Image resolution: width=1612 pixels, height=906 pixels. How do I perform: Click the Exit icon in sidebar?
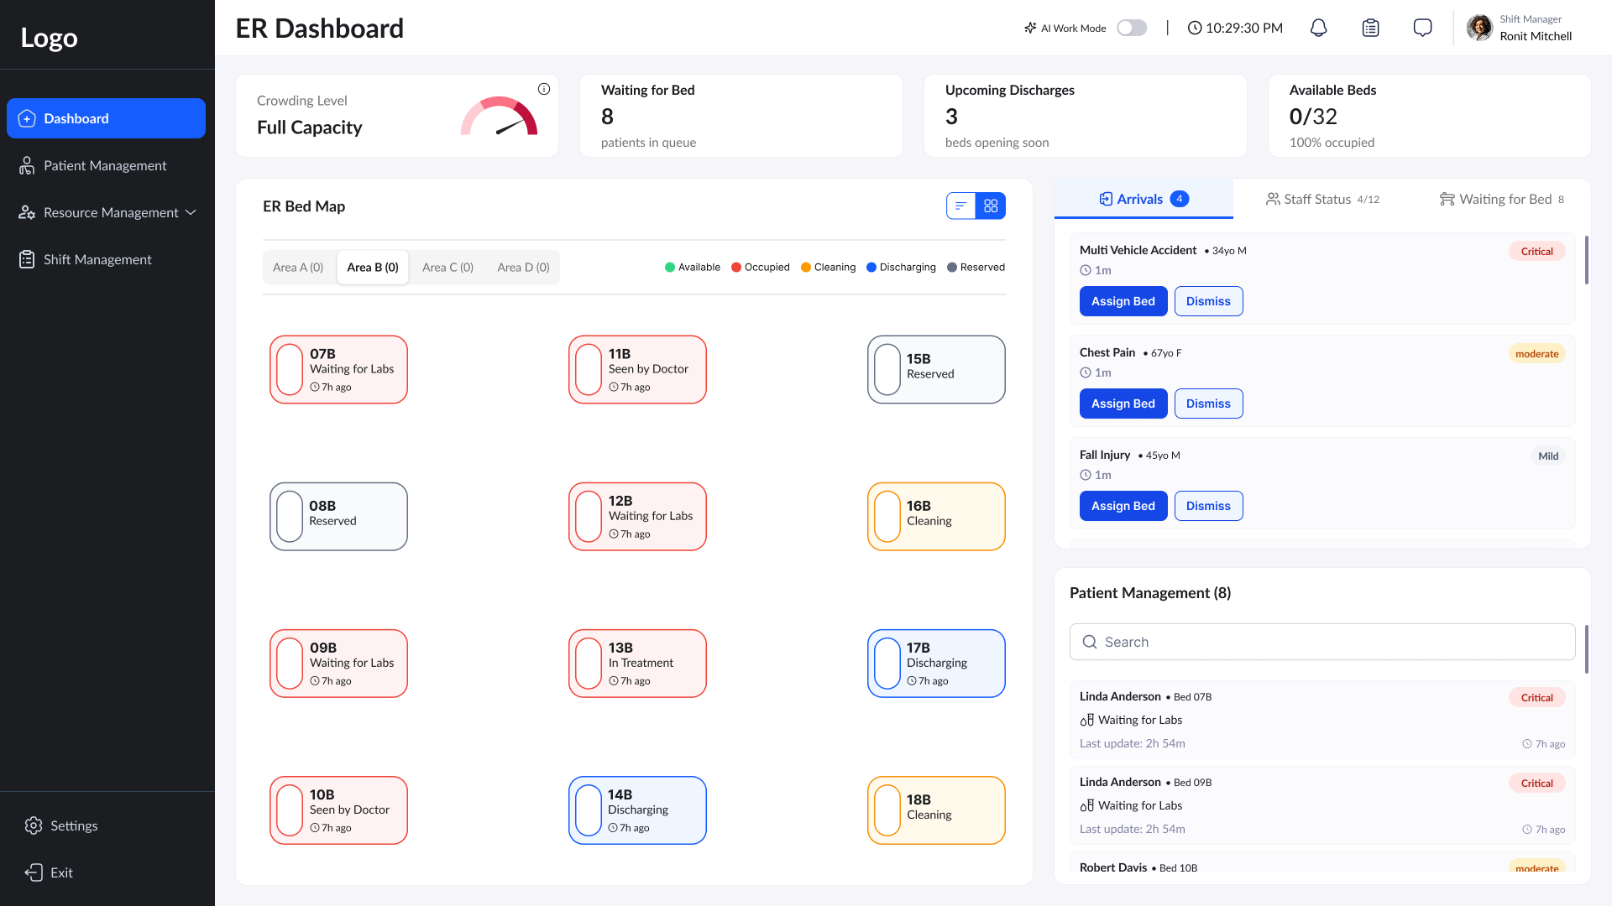[34, 872]
